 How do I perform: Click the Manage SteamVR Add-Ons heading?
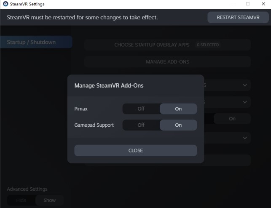tap(109, 85)
